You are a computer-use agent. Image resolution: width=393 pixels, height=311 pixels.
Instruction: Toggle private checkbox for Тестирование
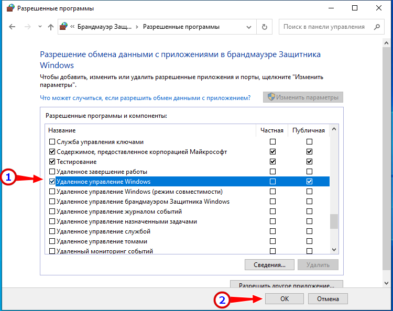(272, 161)
